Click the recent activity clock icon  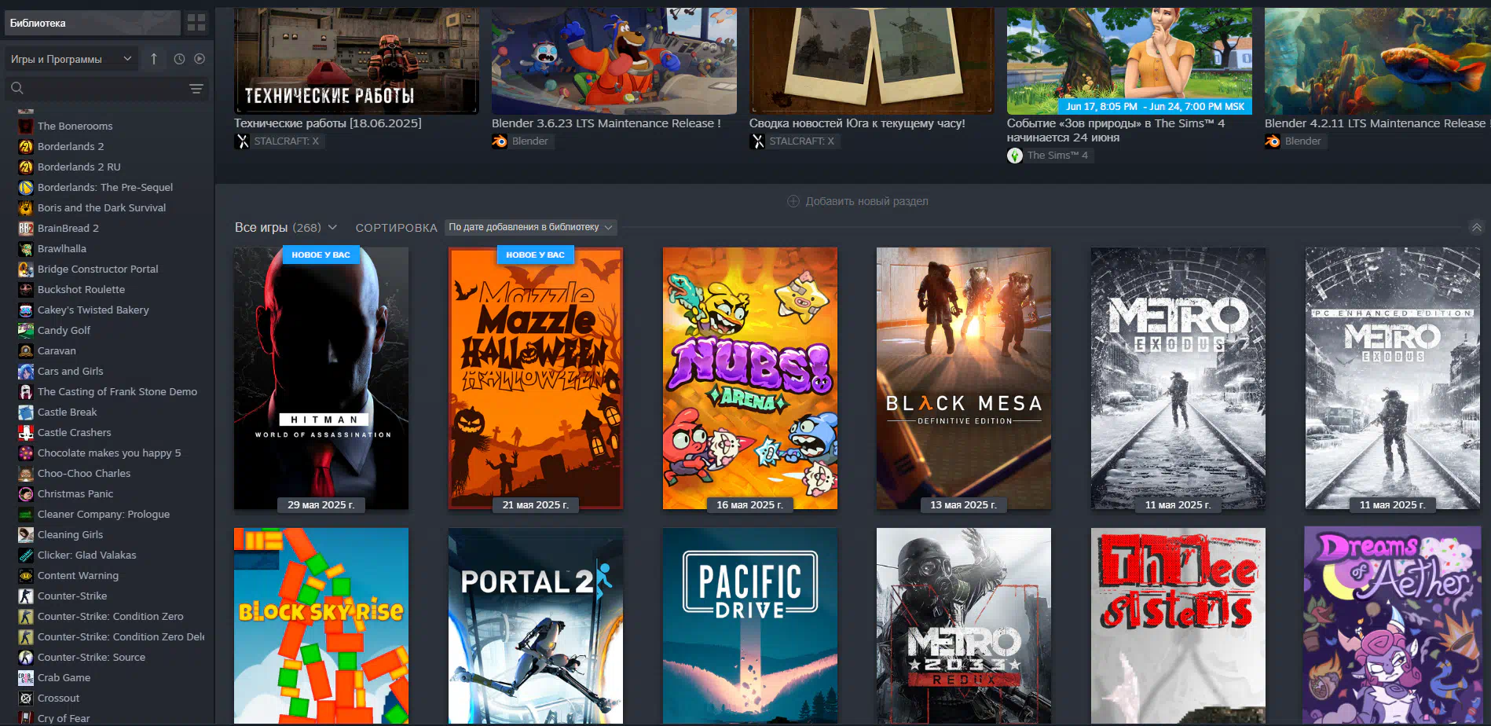click(179, 59)
